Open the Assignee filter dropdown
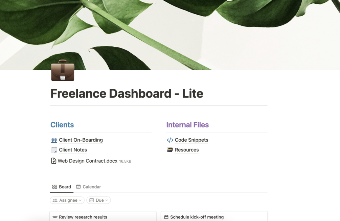Image resolution: width=340 pixels, height=221 pixels. tap(67, 200)
